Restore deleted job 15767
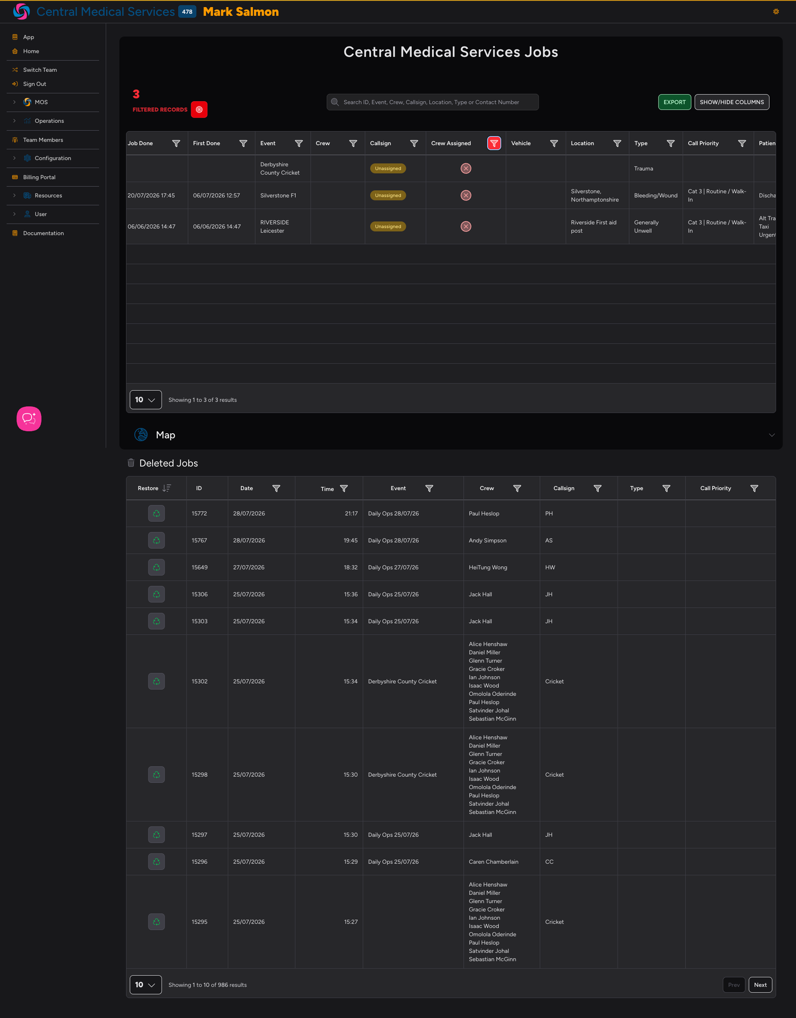The height and width of the screenshot is (1018, 796). pyautogui.click(x=156, y=541)
